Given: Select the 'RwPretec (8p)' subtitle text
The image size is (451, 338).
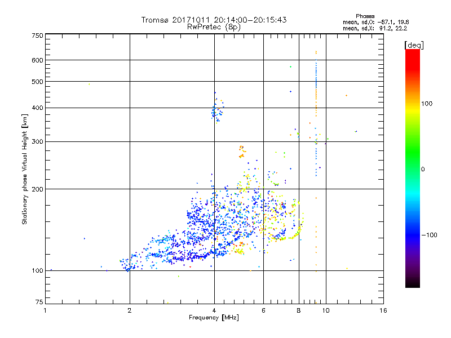Looking at the screenshot, I should pyautogui.click(x=214, y=27).
